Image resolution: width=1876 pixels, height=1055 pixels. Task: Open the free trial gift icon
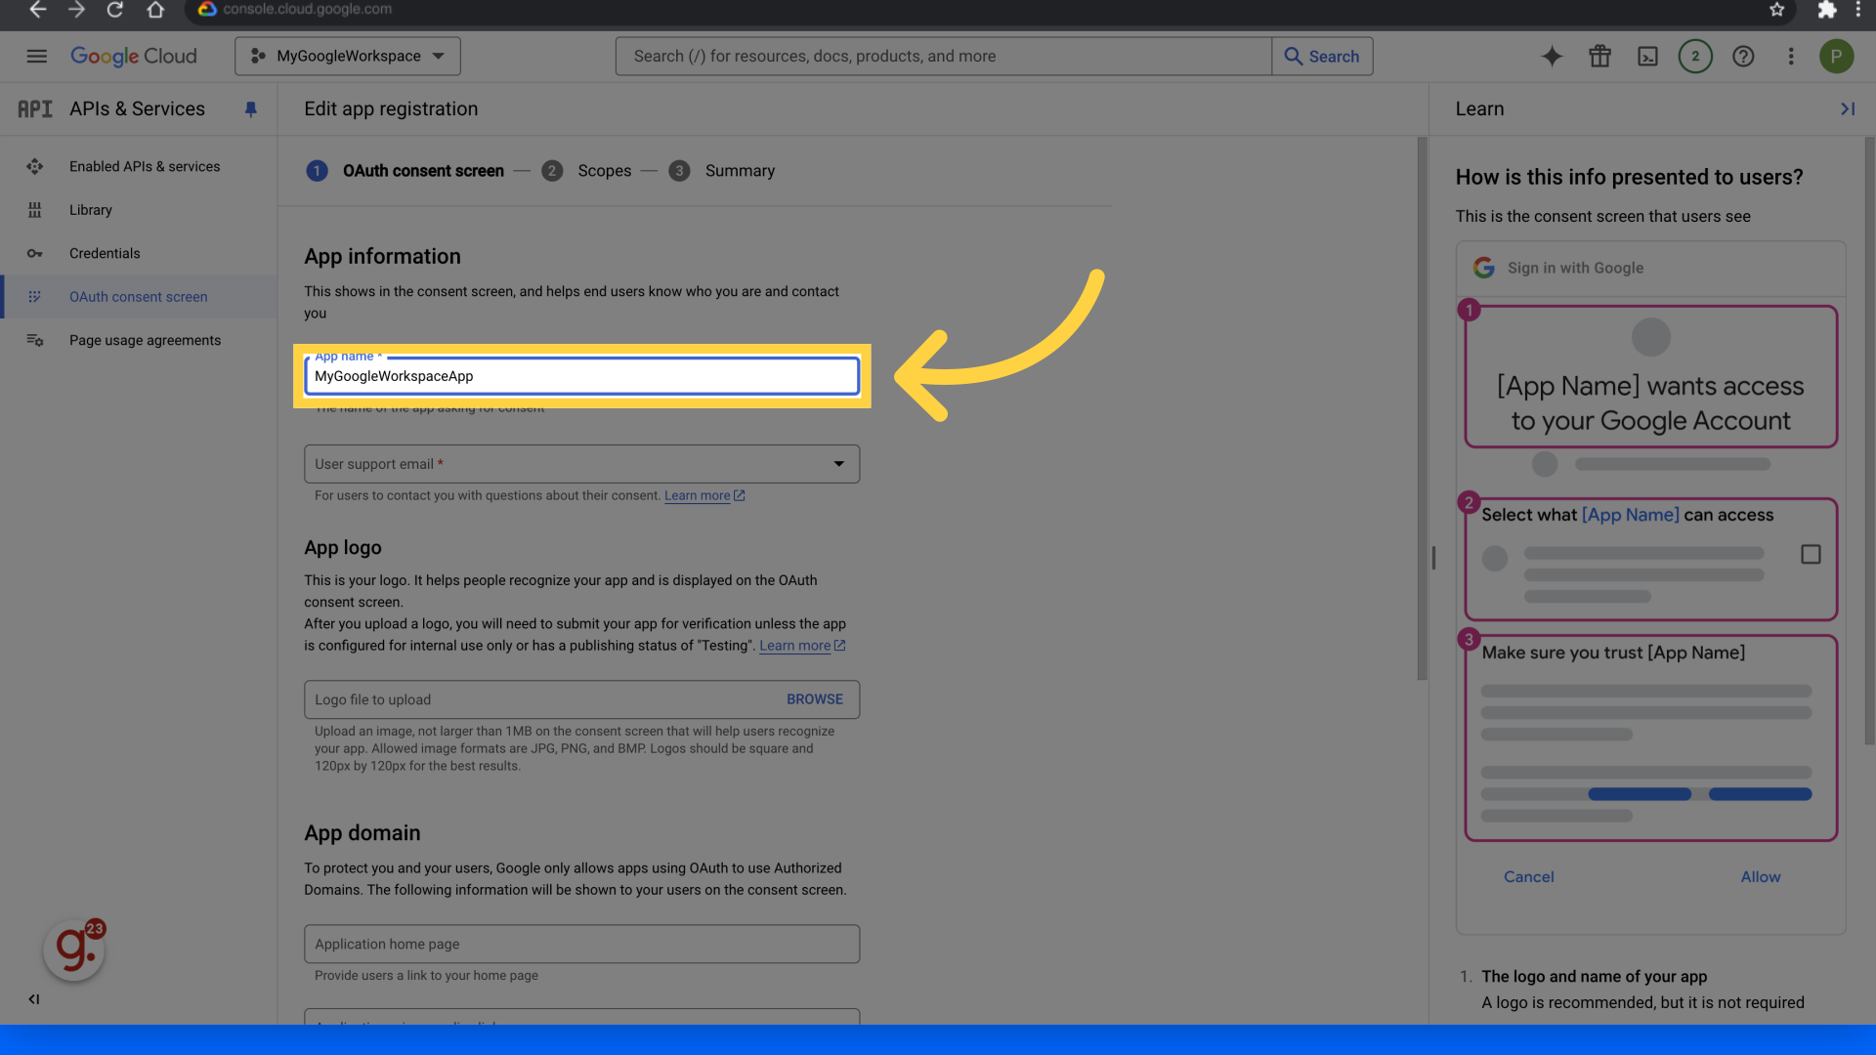point(1599,57)
